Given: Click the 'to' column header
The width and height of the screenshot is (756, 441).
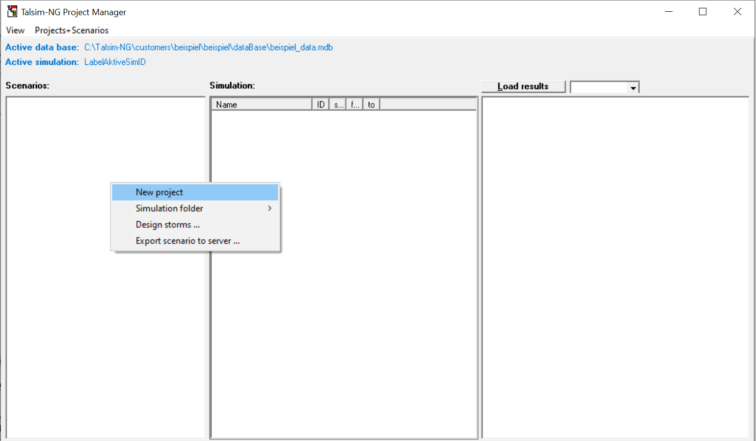Looking at the screenshot, I should click(x=371, y=104).
